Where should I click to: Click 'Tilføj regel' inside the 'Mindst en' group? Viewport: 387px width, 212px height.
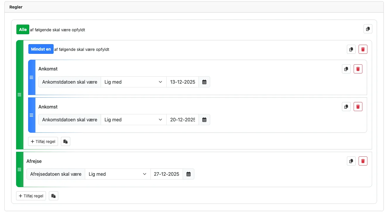coord(43,142)
